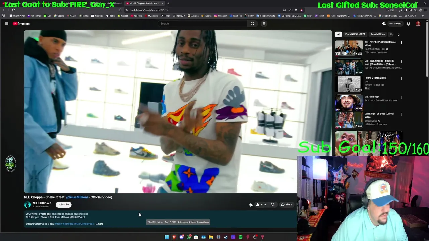Screen dimensions: 429x241
Task: Open Brave browser from taskbar
Action: [x=174, y=237]
